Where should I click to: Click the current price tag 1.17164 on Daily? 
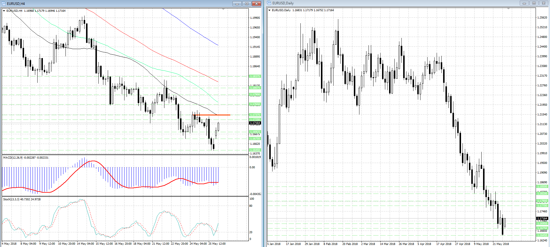point(542,219)
